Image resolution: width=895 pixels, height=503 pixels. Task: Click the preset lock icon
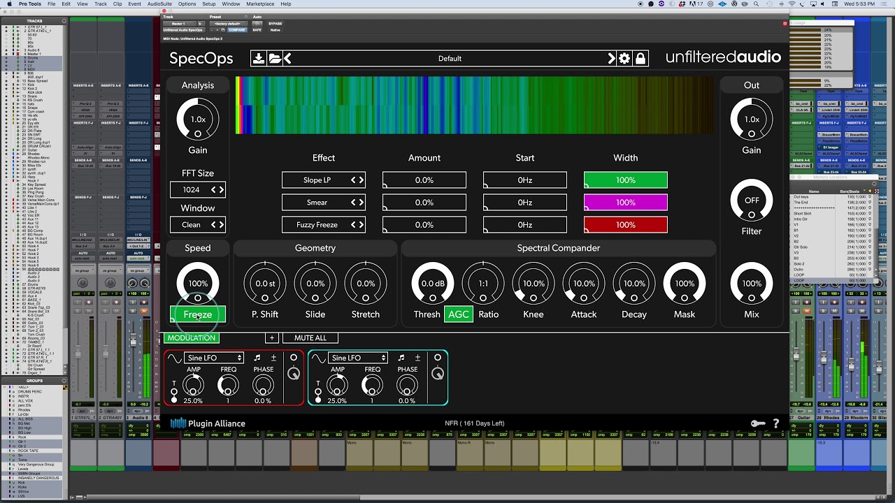[x=640, y=58]
